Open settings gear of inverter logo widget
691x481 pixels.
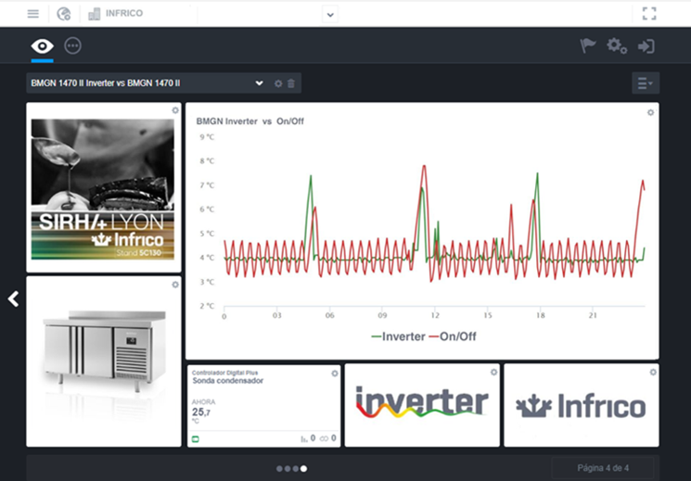tap(494, 373)
